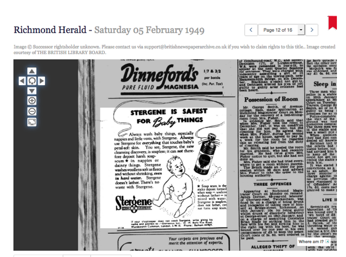Click the Stergene baby advertisement
The width and height of the screenshot is (346, 257).
(x=163, y=168)
